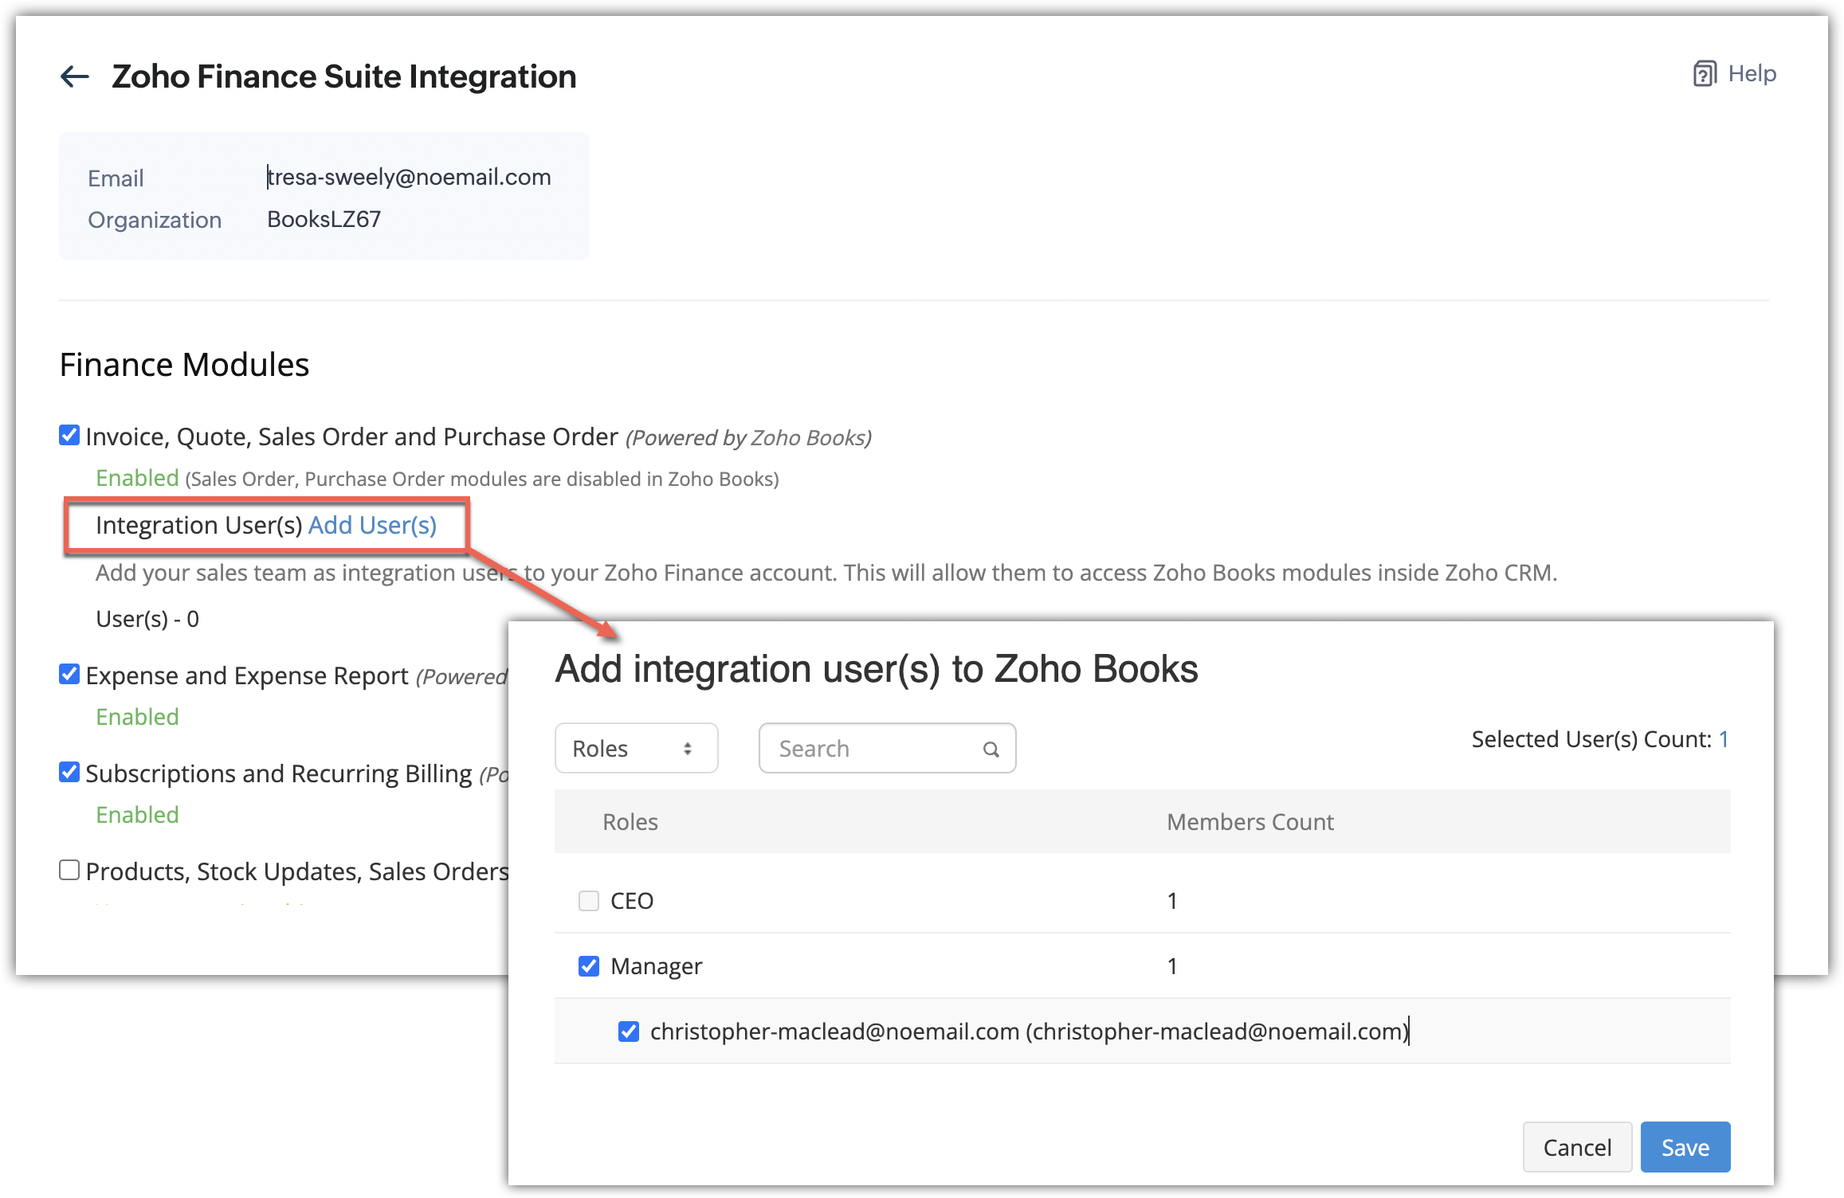Disable Subscriptions and Recurring Billing checkbox
The image size is (1844, 1198).
click(x=69, y=772)
